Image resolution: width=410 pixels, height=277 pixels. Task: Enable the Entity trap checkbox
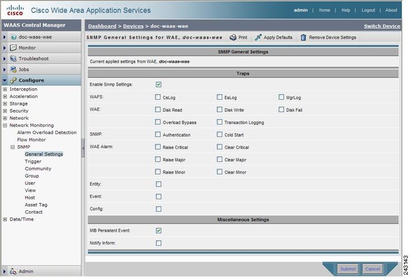158,184
